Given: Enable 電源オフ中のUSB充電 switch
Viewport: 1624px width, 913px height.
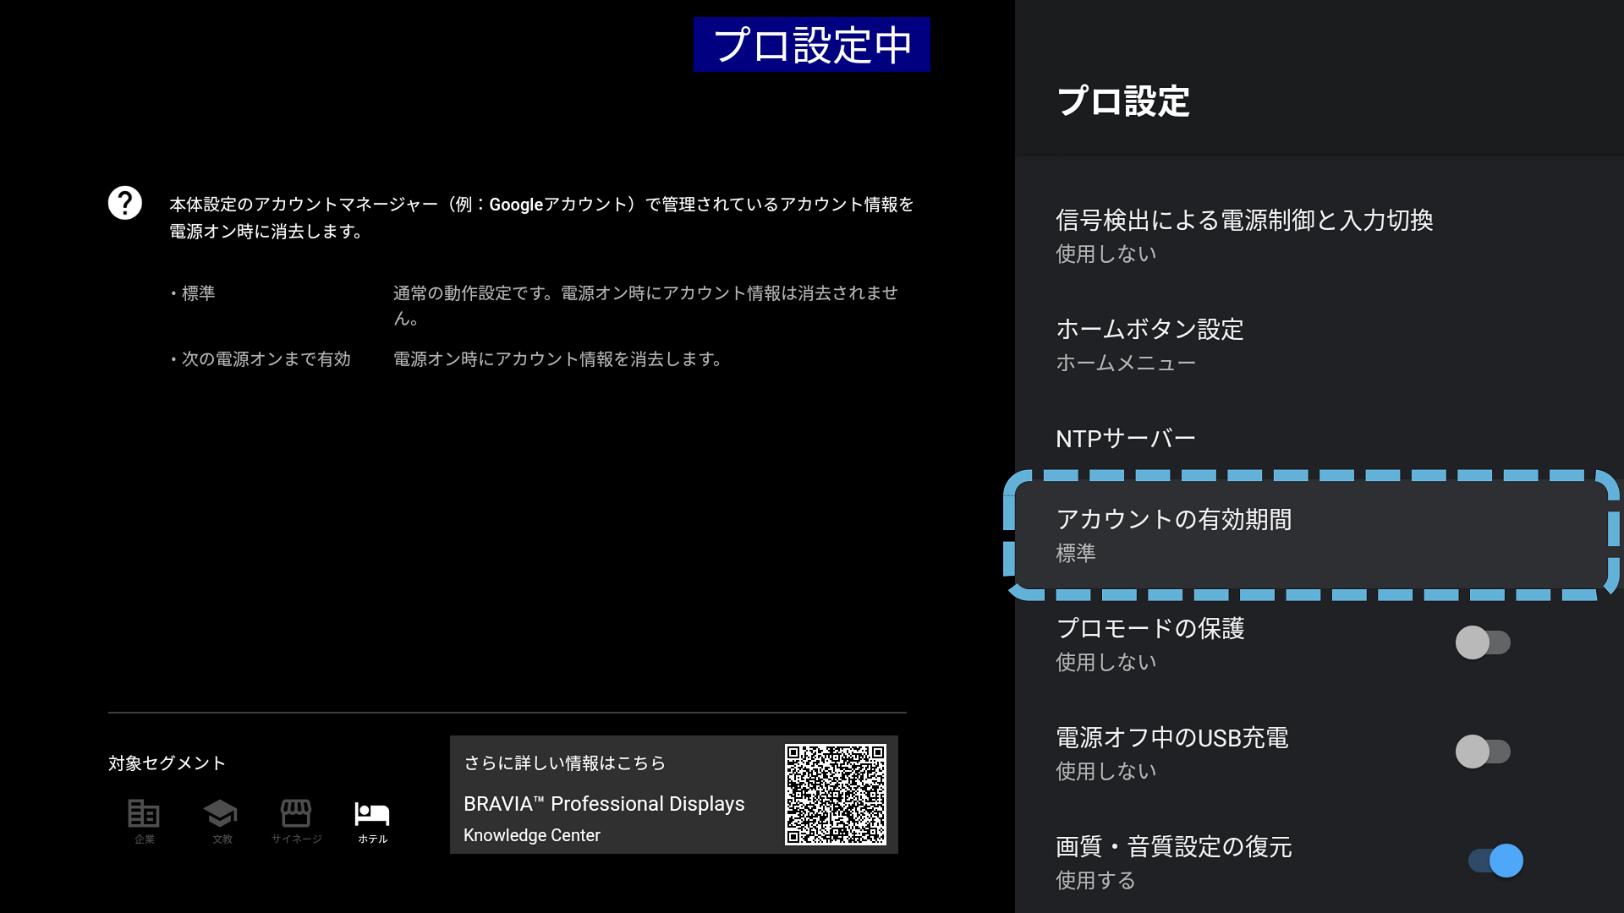Looking at the screenshot, I should (1482, 752).
